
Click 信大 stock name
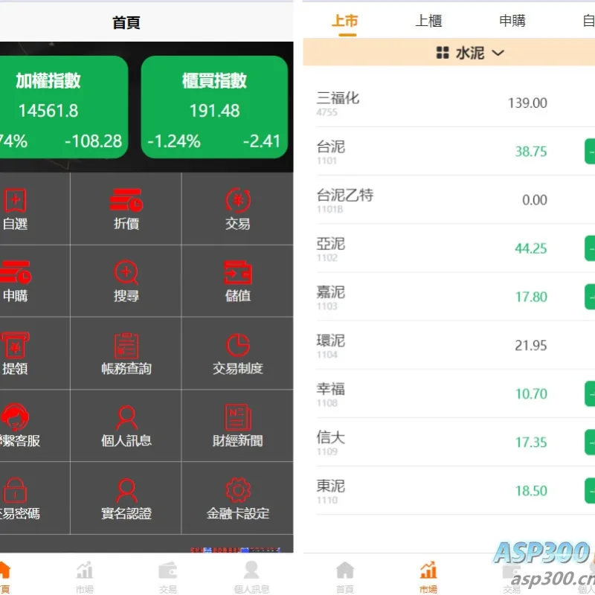pos(330,437)
